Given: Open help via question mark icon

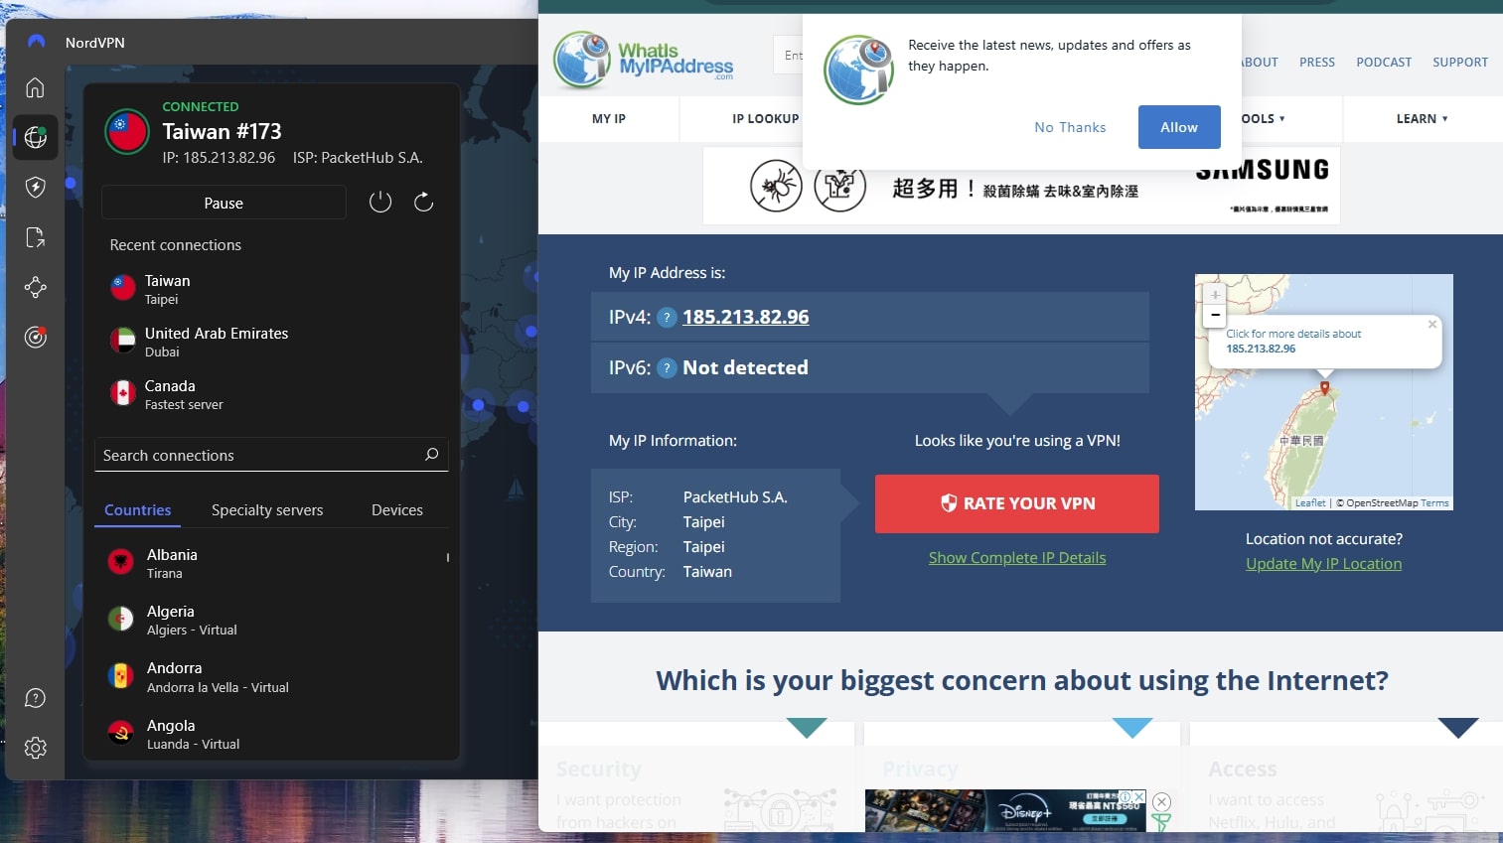Looking at the screenshot, I should [35, 698].
